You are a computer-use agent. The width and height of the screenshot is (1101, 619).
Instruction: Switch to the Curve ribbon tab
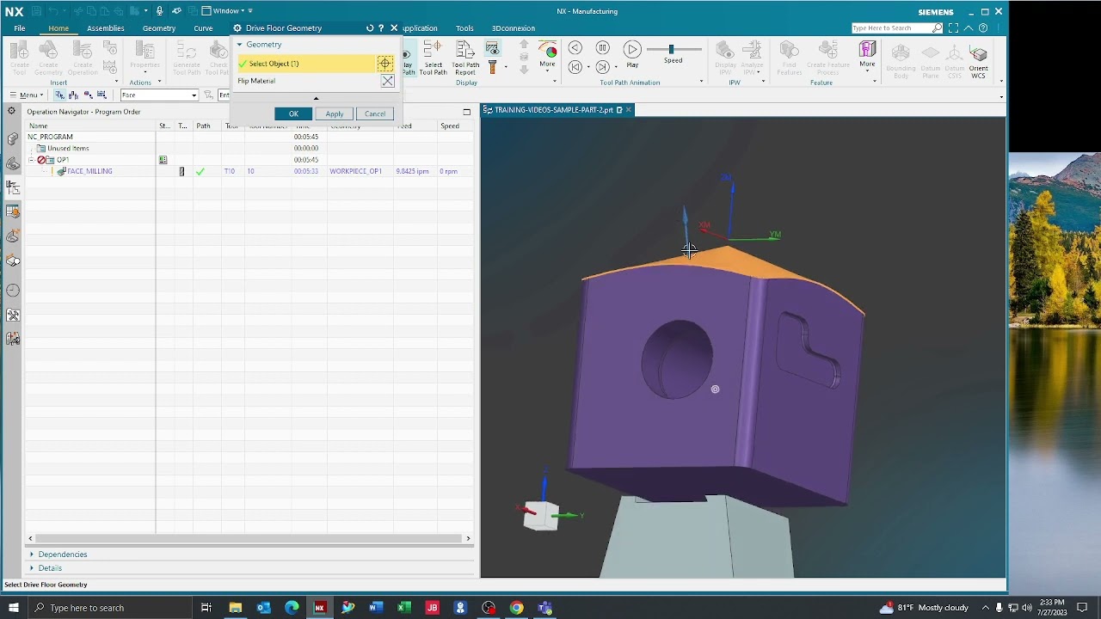click(203, 28)
